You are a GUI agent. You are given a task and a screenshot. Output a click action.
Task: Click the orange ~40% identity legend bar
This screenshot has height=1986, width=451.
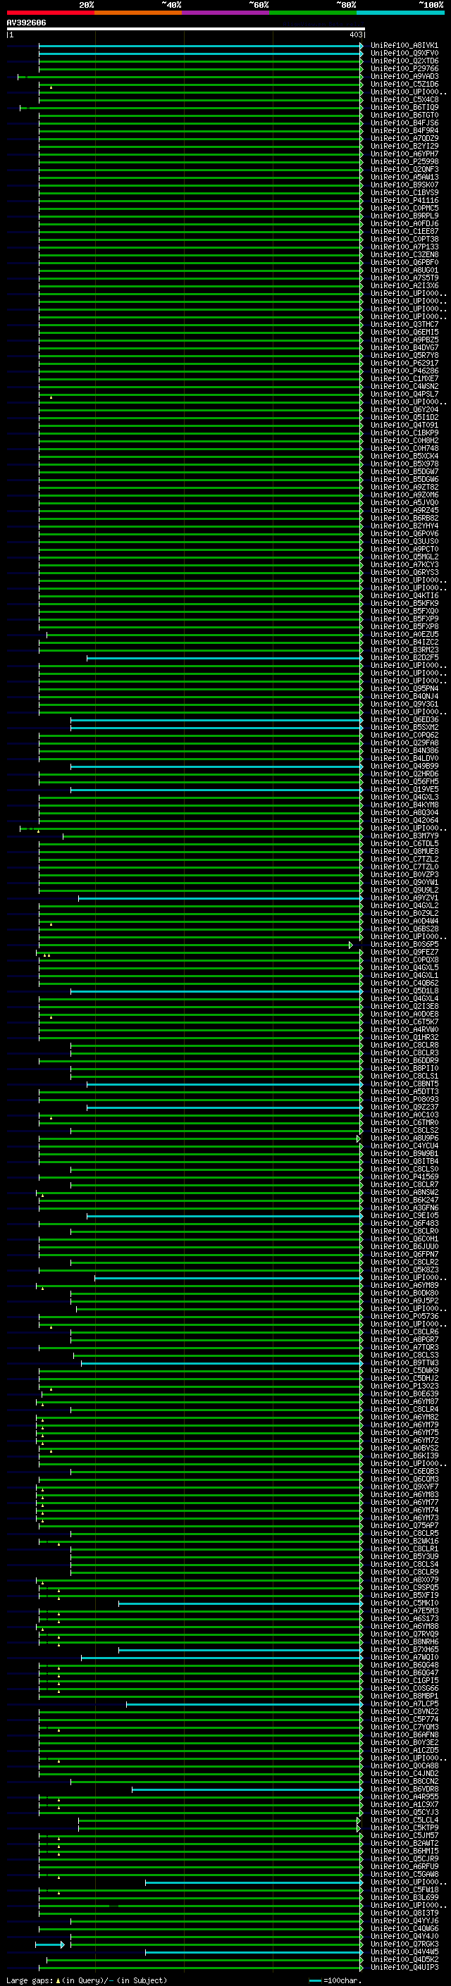138,13
